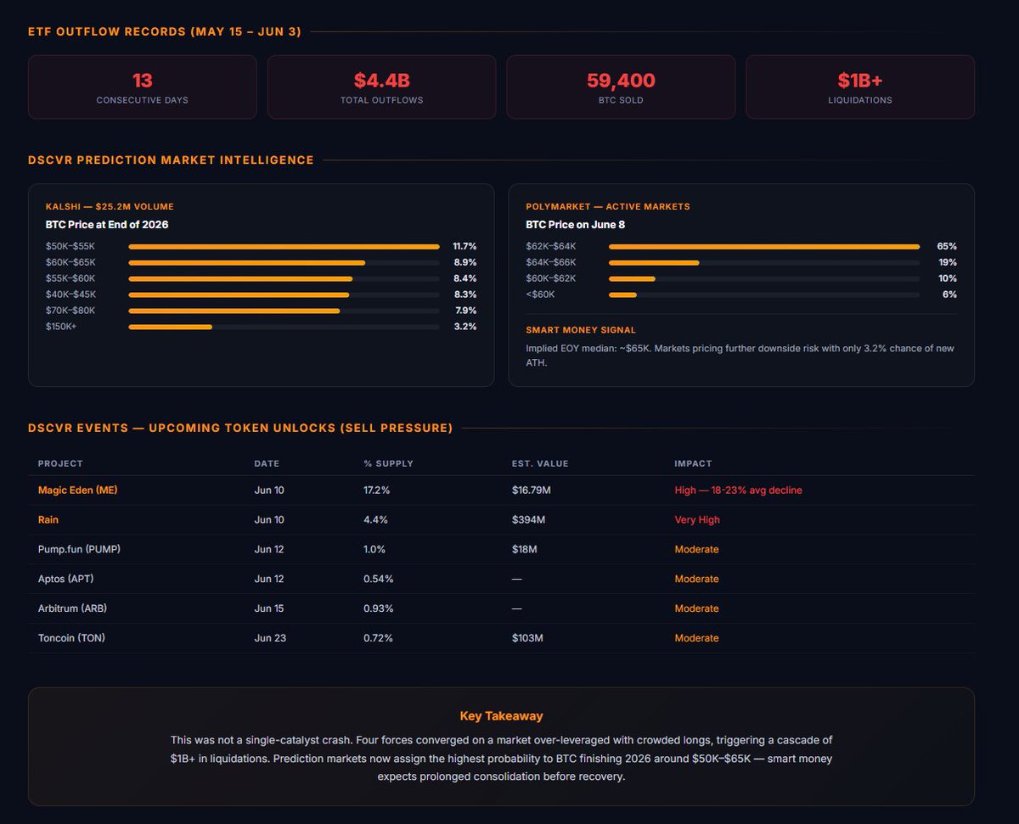Screen dimensions: 1019x824
Task: Select the $50K–$55K probability bar
Action: [284, 246]
